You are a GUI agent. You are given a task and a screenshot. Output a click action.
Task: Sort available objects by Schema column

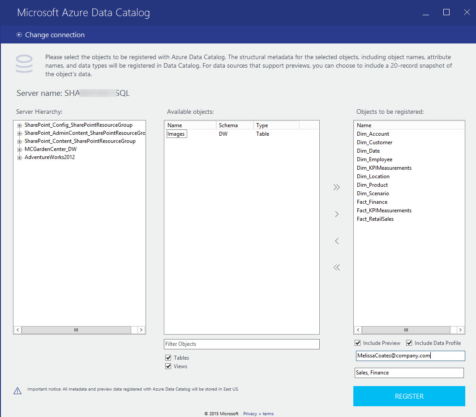[235, 125]
